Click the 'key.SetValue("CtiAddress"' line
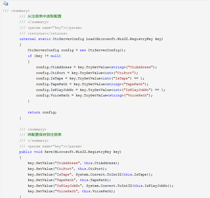210x198 pixels. click(x=73, y=163)
